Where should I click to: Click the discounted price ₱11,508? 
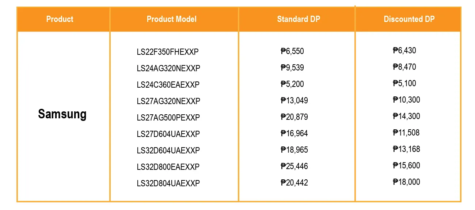click(406, 133)
